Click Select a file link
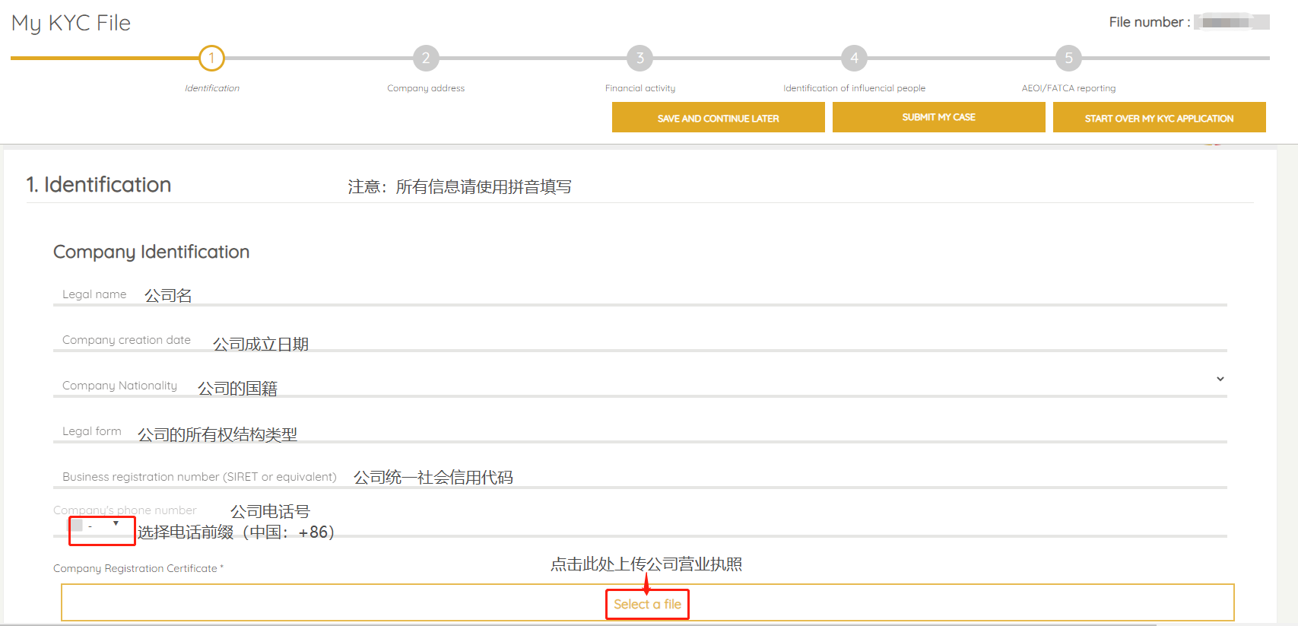Screen dimensions: 1298x626 tap(647, 604)
